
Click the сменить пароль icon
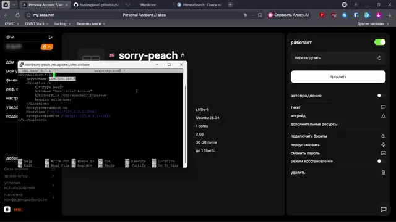pyautogui.click(x=383, y=153)
